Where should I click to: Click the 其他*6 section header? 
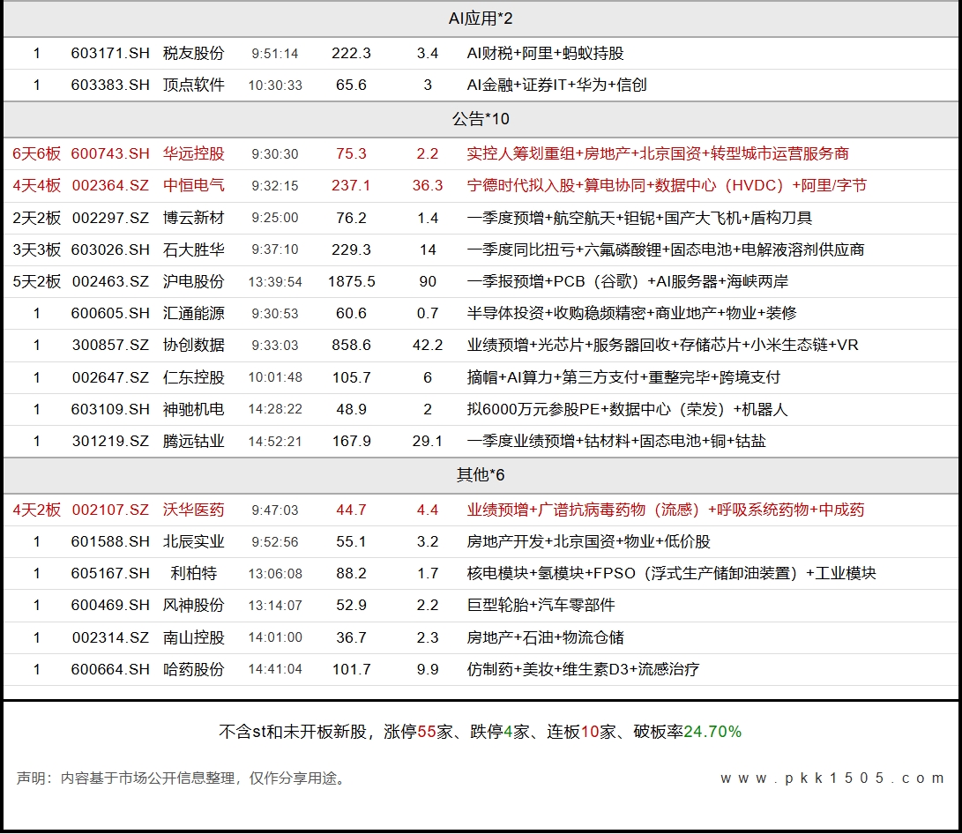click(481, 475)
